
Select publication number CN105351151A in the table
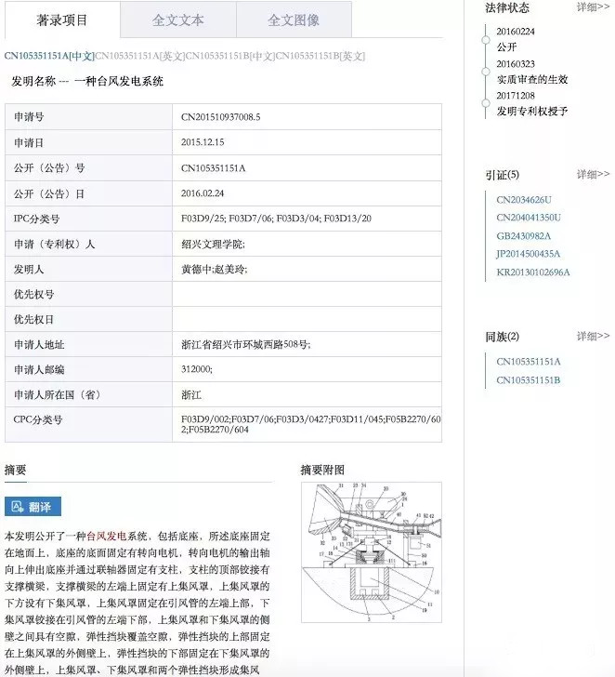(213, 168)
